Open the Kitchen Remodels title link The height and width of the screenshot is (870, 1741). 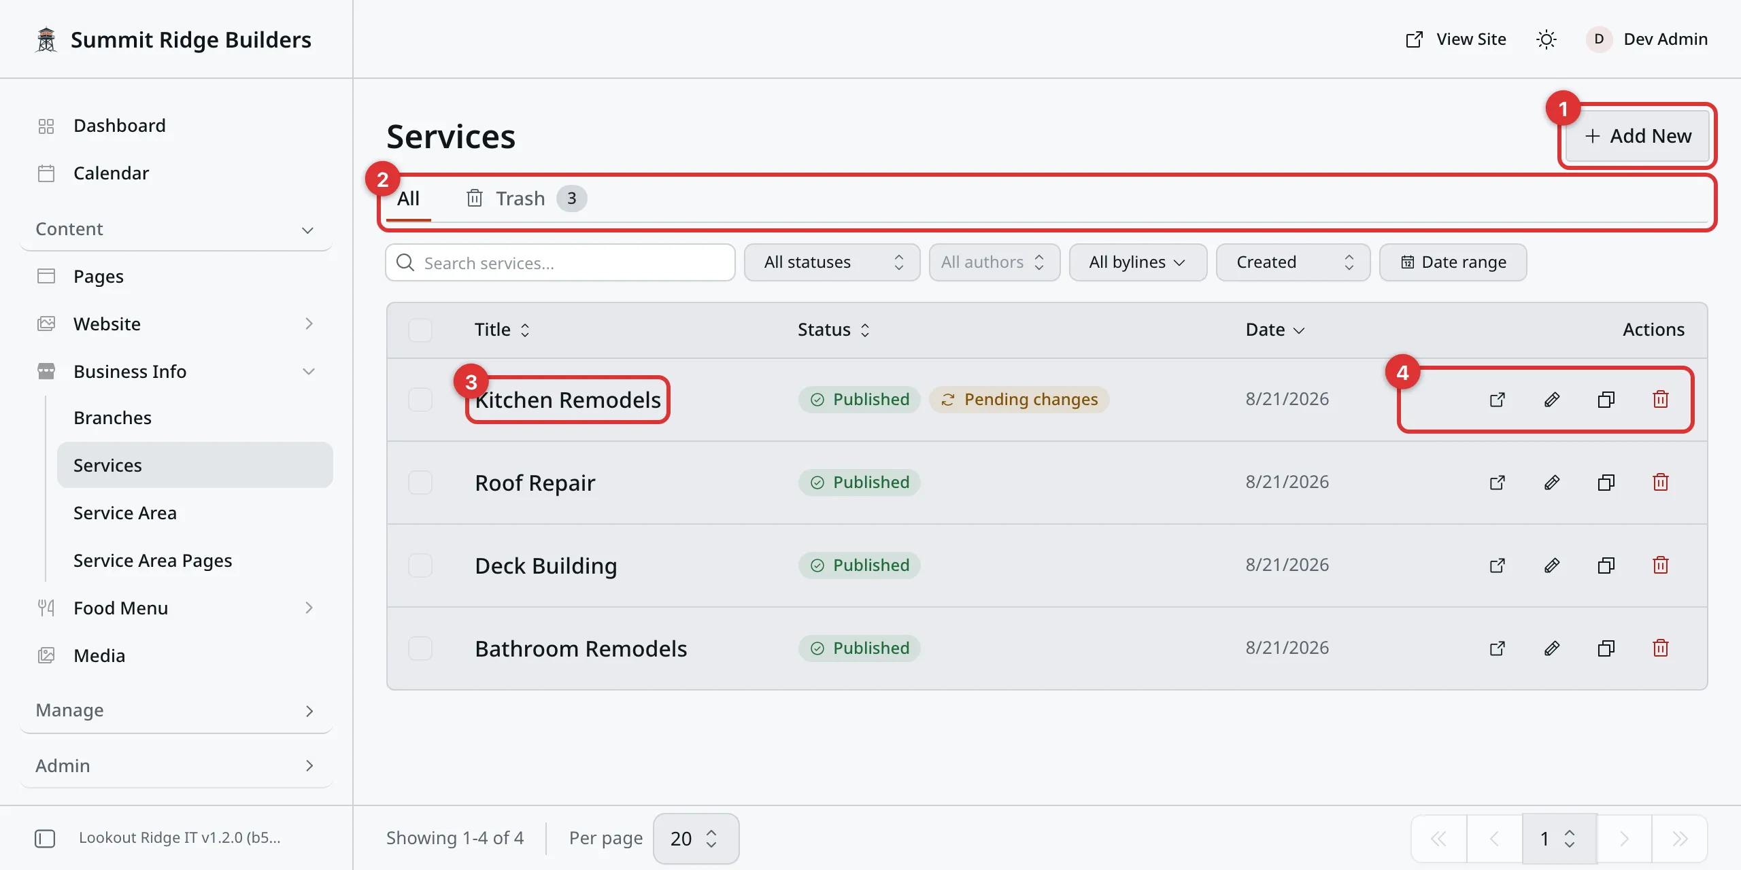568,400
